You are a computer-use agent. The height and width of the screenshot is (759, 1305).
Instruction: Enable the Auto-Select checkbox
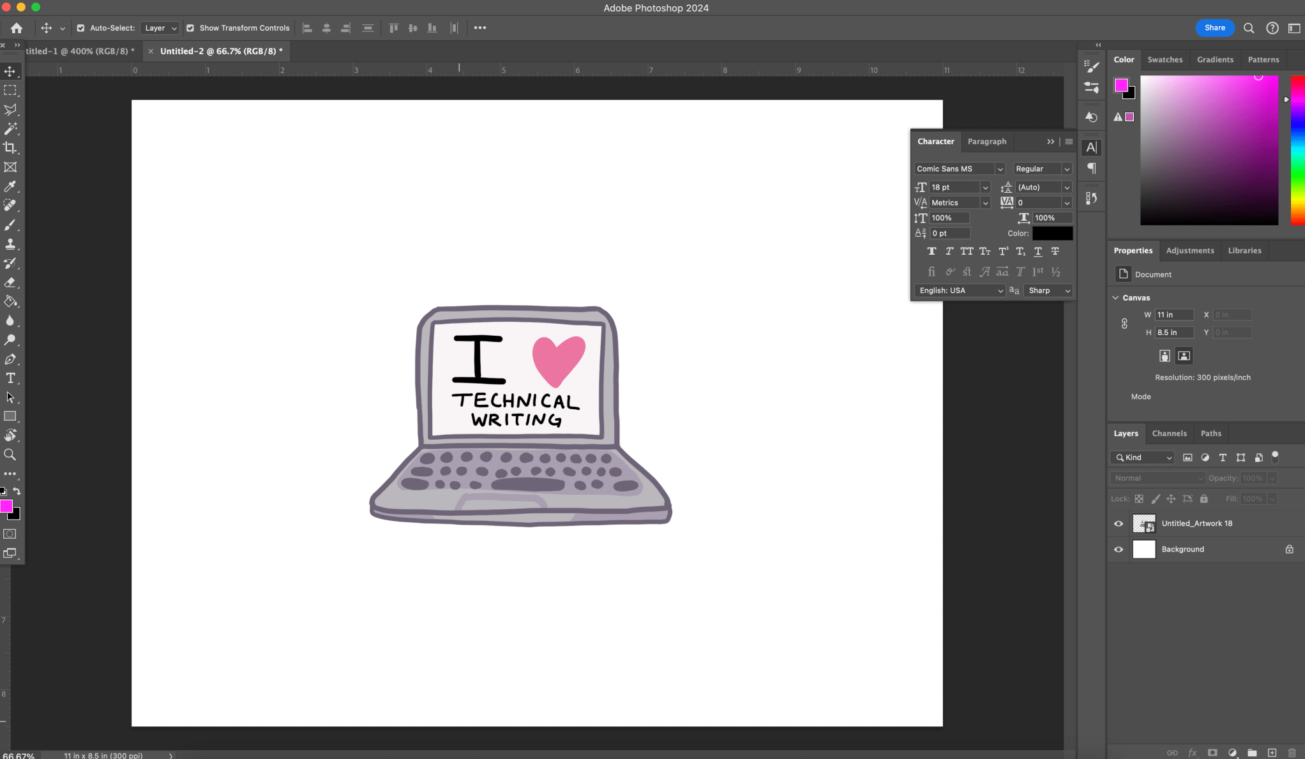click(x=81, y=27)
